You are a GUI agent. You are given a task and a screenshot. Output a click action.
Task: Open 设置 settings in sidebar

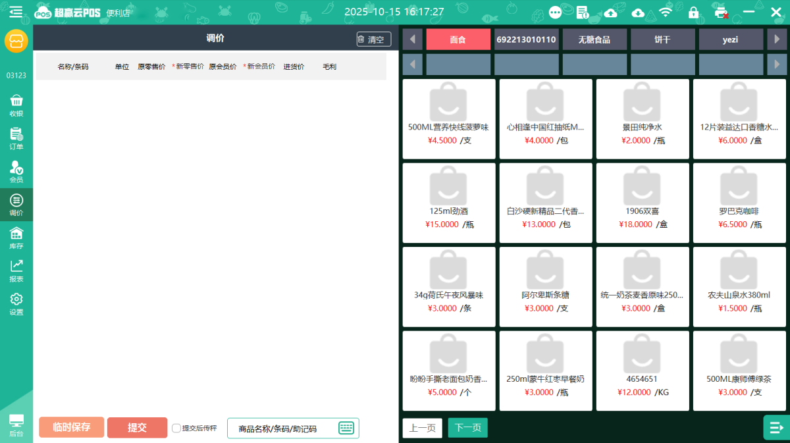click(x=16, y=304)
